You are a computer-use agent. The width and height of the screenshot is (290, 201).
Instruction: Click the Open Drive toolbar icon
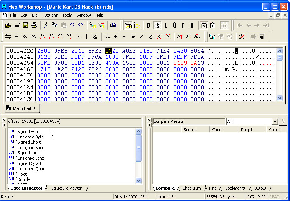tap(17, 25)
